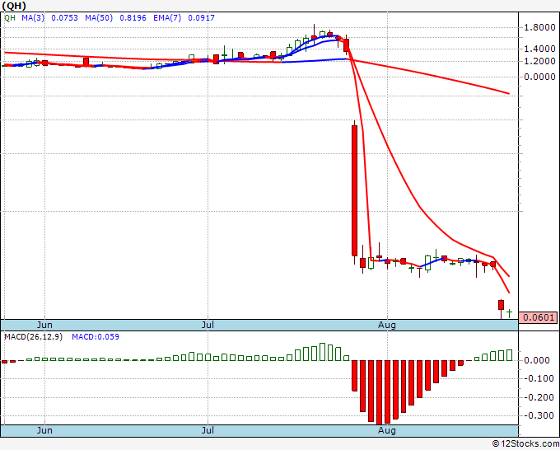The image size is (560, 450).
Task: Click the 1.8000 price axis label
Action: coord(539,27)
